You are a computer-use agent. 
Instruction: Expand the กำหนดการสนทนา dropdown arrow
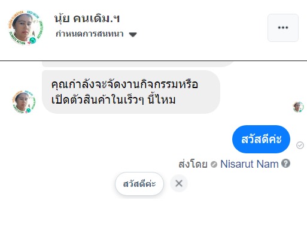[x=133, y=35]
